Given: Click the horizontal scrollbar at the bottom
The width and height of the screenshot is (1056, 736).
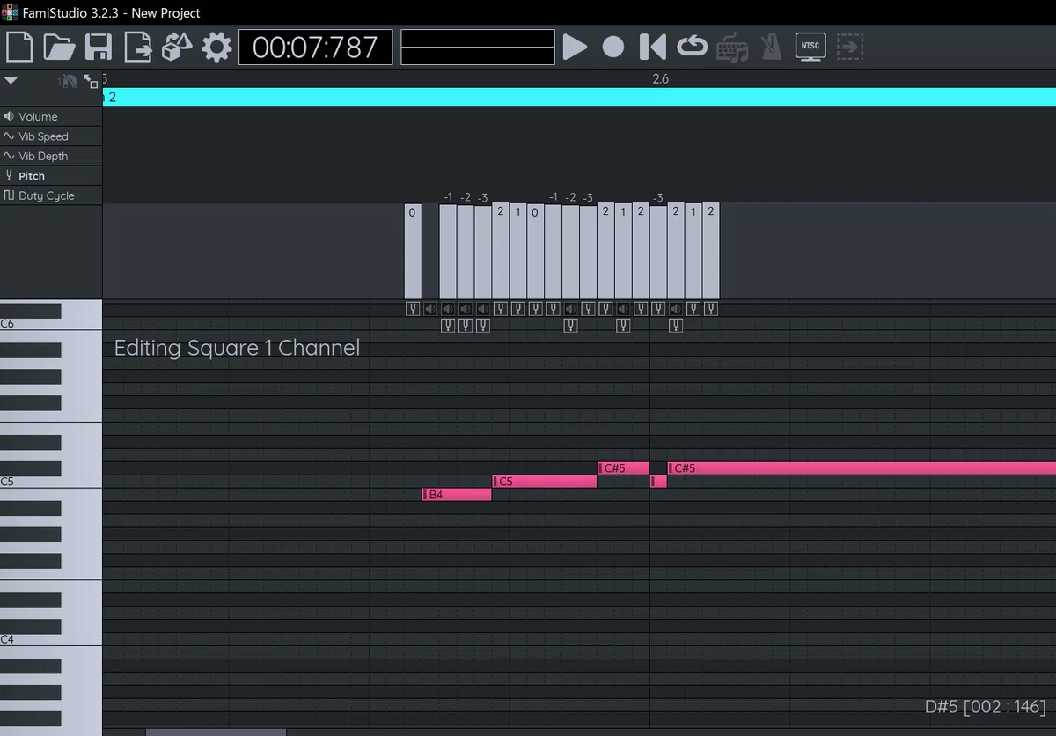Looking at the screenshot, I should [x=216, y=732].
